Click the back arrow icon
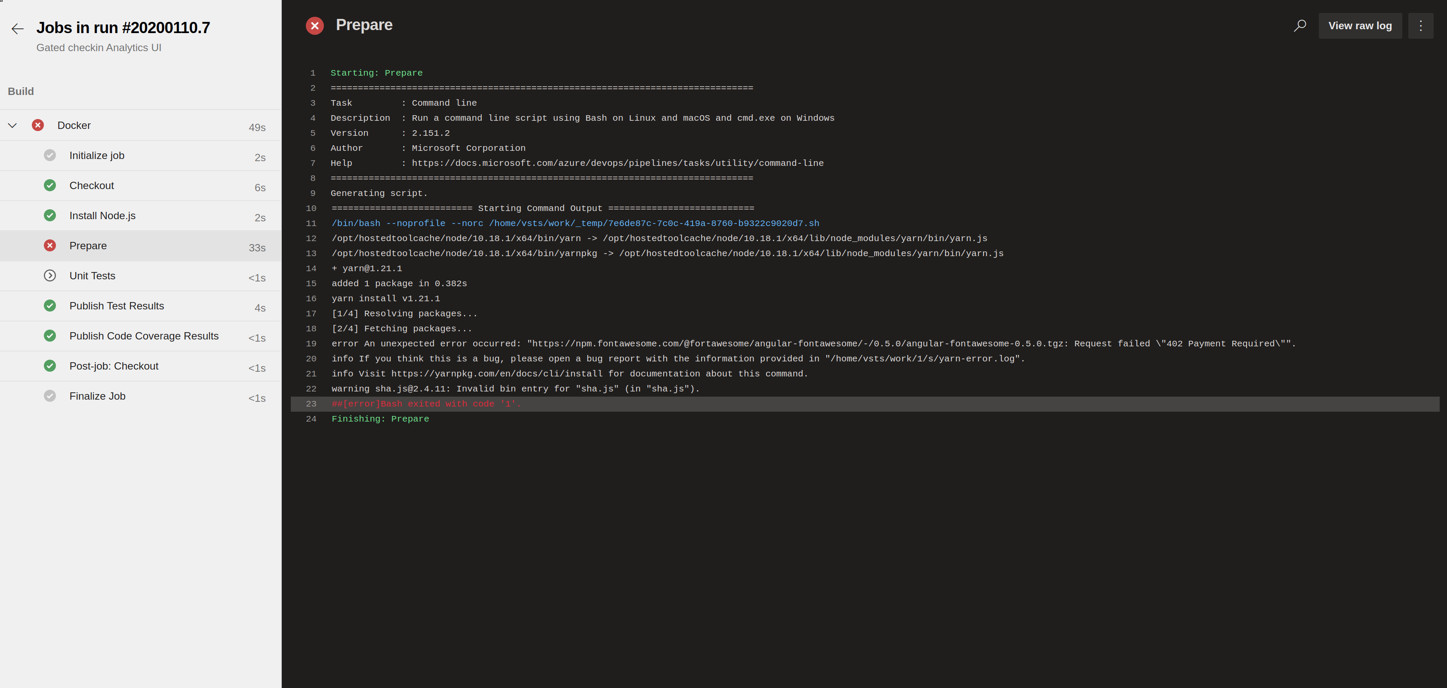 [x=17, y=29]
